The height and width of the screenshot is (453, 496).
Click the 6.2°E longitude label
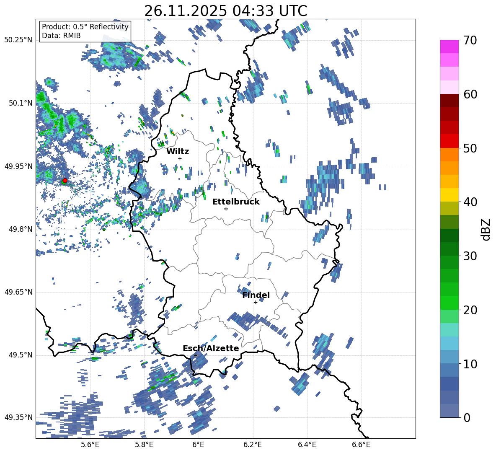(x=253, y=445)
